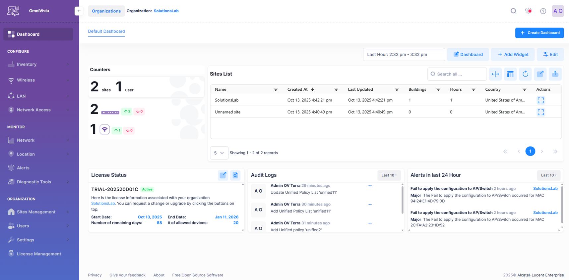This screenshot has height=280, width=569.
Task: Select the Default Dashboard tab
Action: click(106, 31)
